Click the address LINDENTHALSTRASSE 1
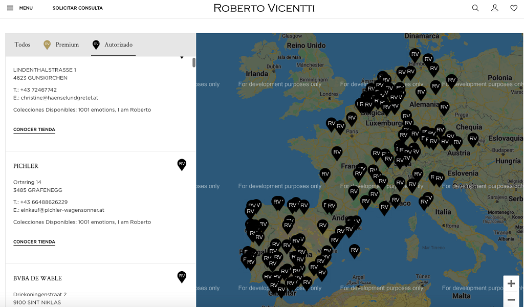 tap(45, 70)
